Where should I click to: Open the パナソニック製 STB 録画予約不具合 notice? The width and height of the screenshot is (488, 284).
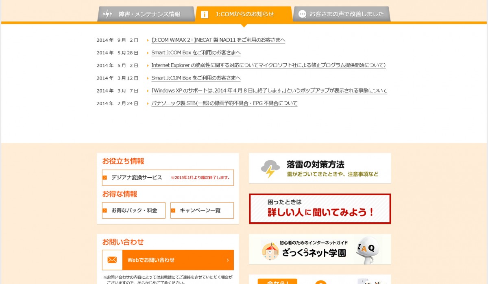[224, 103]
